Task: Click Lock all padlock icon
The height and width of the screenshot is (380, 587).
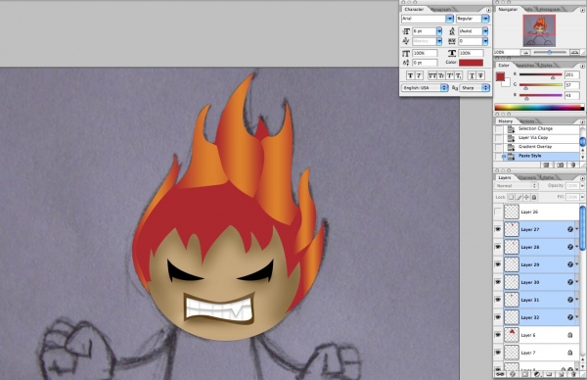Action: click(x=534, y=197)
